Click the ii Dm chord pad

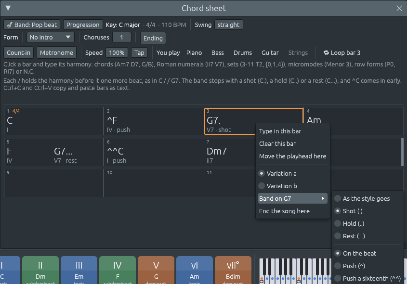point(40,270)
